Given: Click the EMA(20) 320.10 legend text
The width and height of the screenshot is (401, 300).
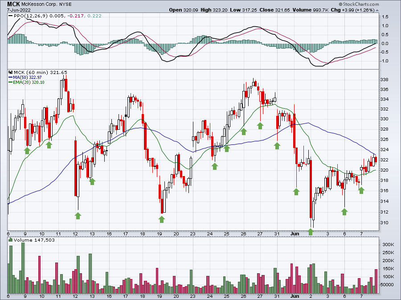Looking at the screenshot, I should [x=29, y=82].
